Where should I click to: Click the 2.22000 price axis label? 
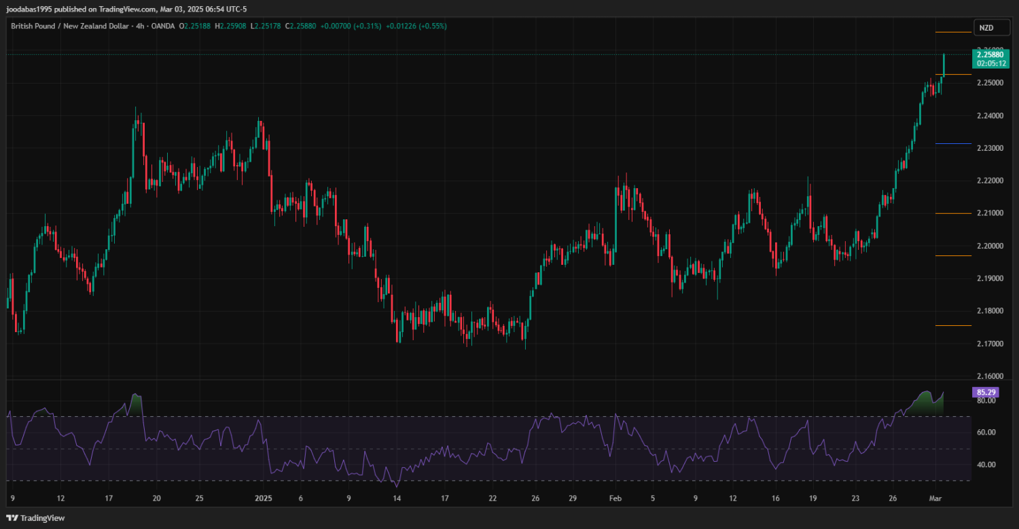990,181
